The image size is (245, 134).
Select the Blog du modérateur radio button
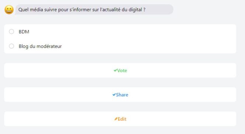point(11,46)
